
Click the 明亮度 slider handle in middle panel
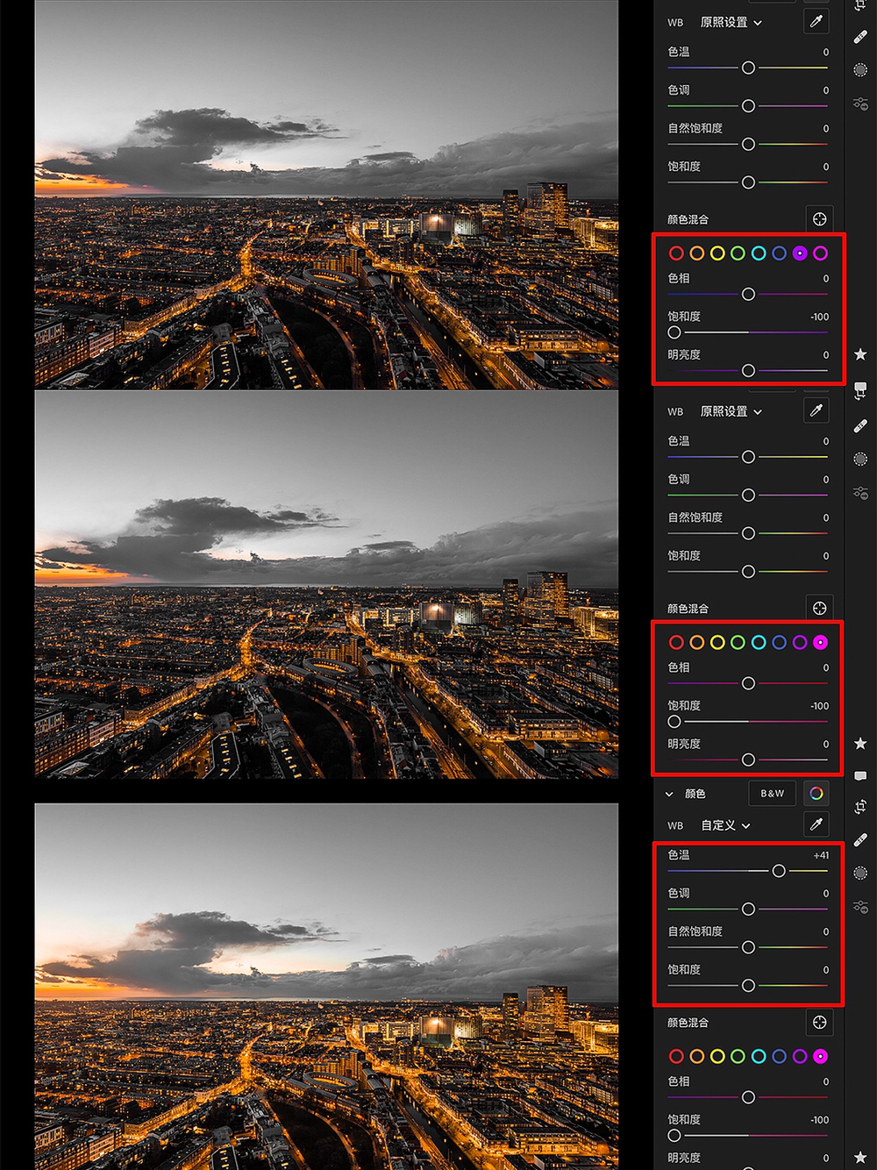point(748,760)
